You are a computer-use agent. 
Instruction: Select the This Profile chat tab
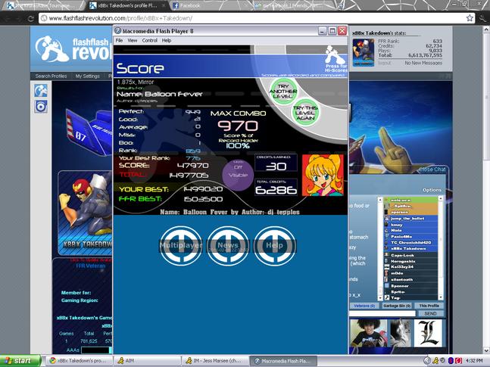(x=429, y=306)
